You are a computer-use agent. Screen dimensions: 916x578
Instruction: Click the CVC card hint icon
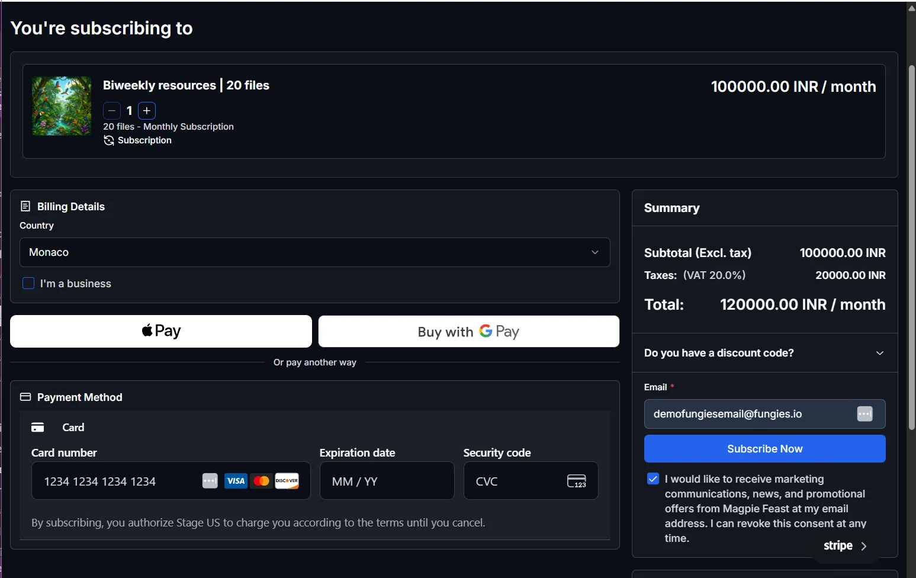(577, 481)
